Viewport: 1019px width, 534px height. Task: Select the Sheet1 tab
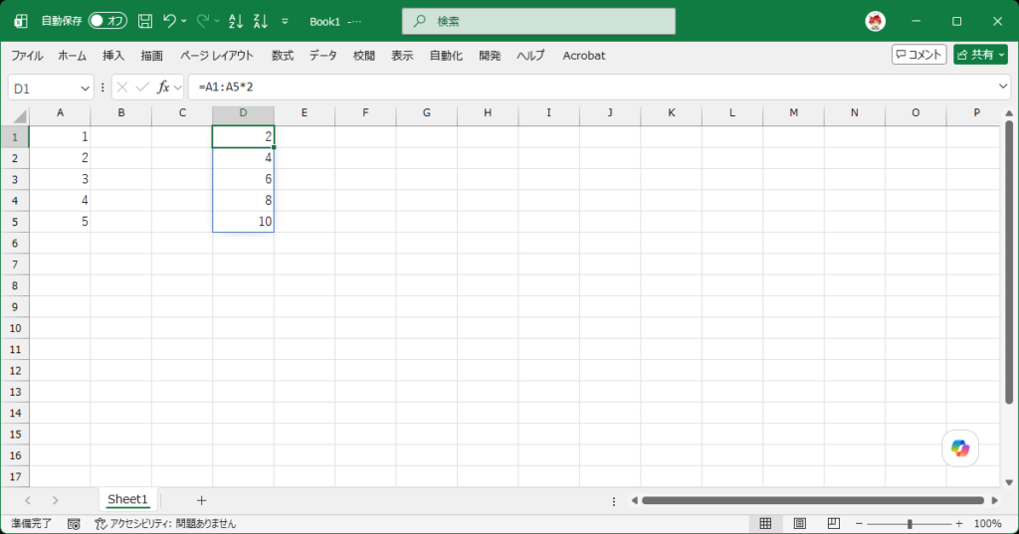[127, 499]
